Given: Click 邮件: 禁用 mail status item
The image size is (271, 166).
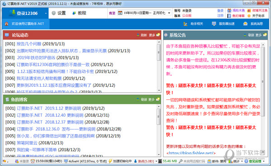Looking at the screenshot, I should coord(217,161).
